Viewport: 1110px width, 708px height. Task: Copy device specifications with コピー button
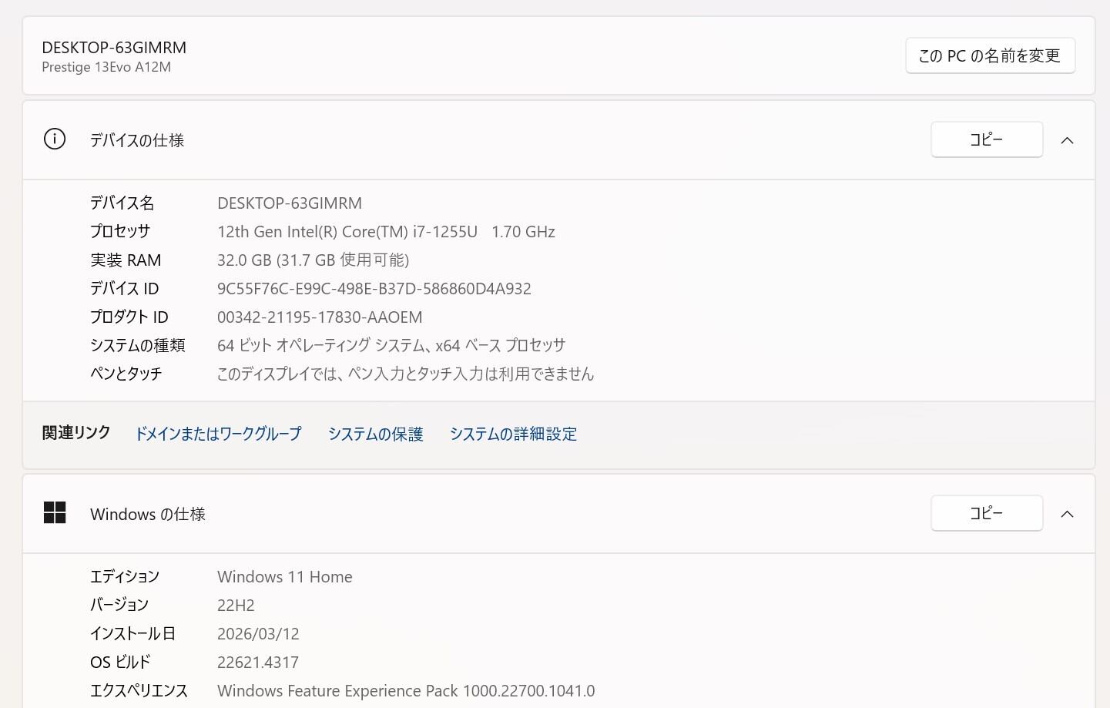[986, 139]
